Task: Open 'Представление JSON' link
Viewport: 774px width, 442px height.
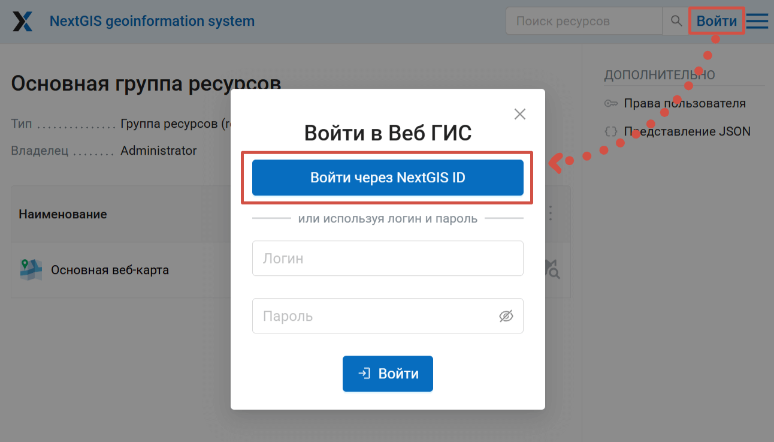Action: [x=687, y=131]
